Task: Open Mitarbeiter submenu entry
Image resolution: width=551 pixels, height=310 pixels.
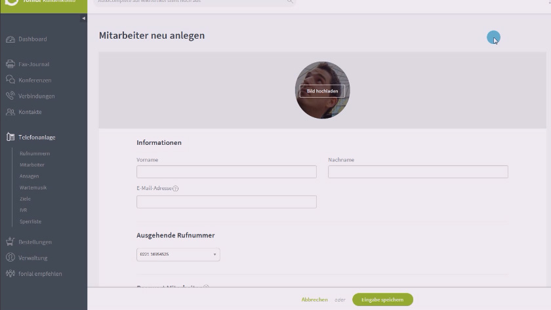Action: click(32, 165)
